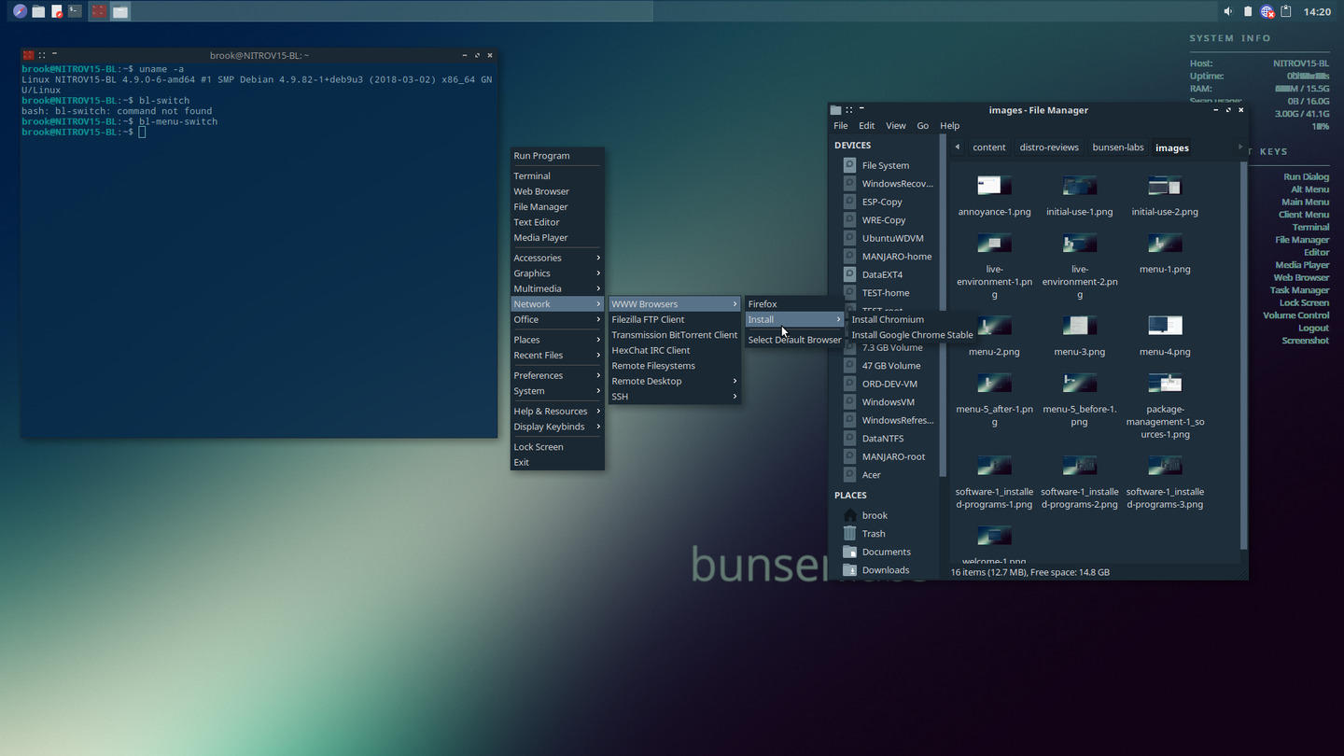Launch terminal from top panel launcher
Image resolution: width=1344 pixels, height=756 pixels.
(75, 11)
